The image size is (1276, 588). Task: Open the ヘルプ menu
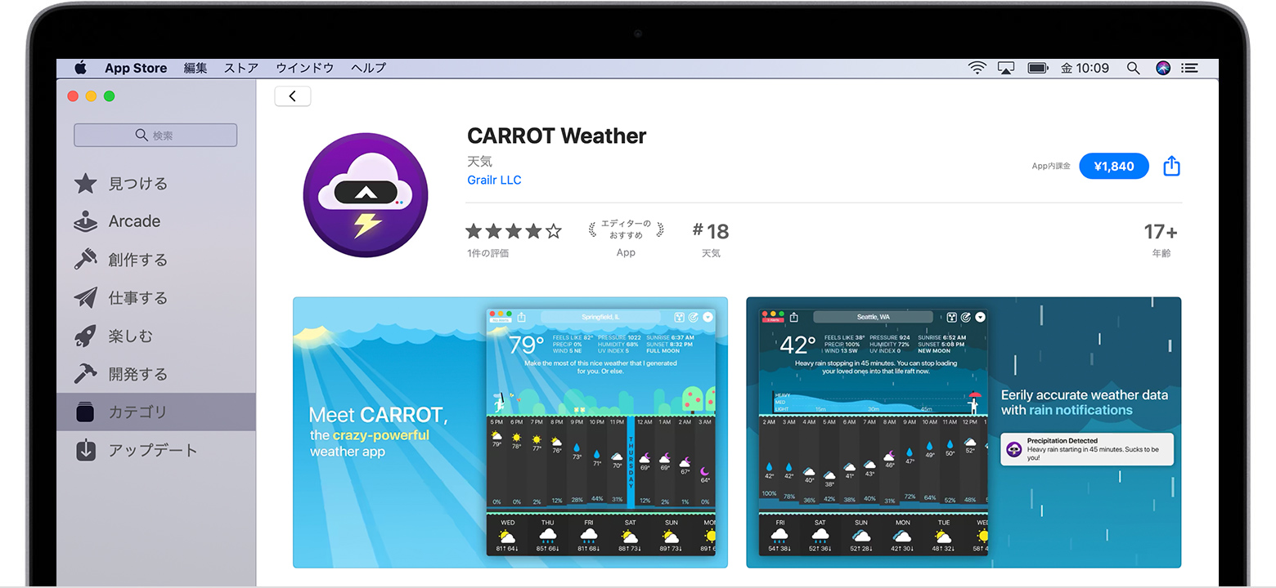pos(368,68)
